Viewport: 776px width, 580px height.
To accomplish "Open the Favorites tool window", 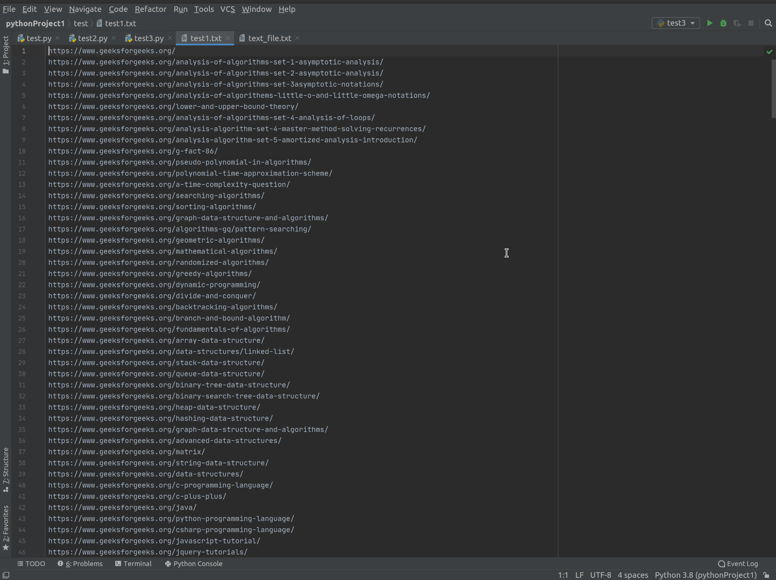I will tap(6, 528).
